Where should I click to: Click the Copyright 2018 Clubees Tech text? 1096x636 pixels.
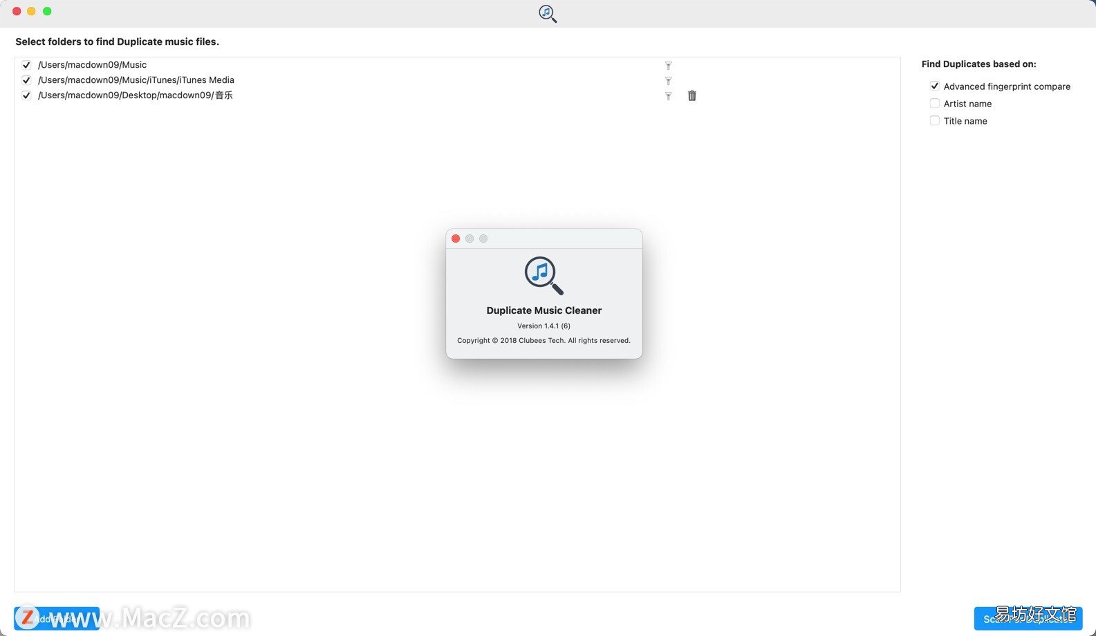coord(544,341)
